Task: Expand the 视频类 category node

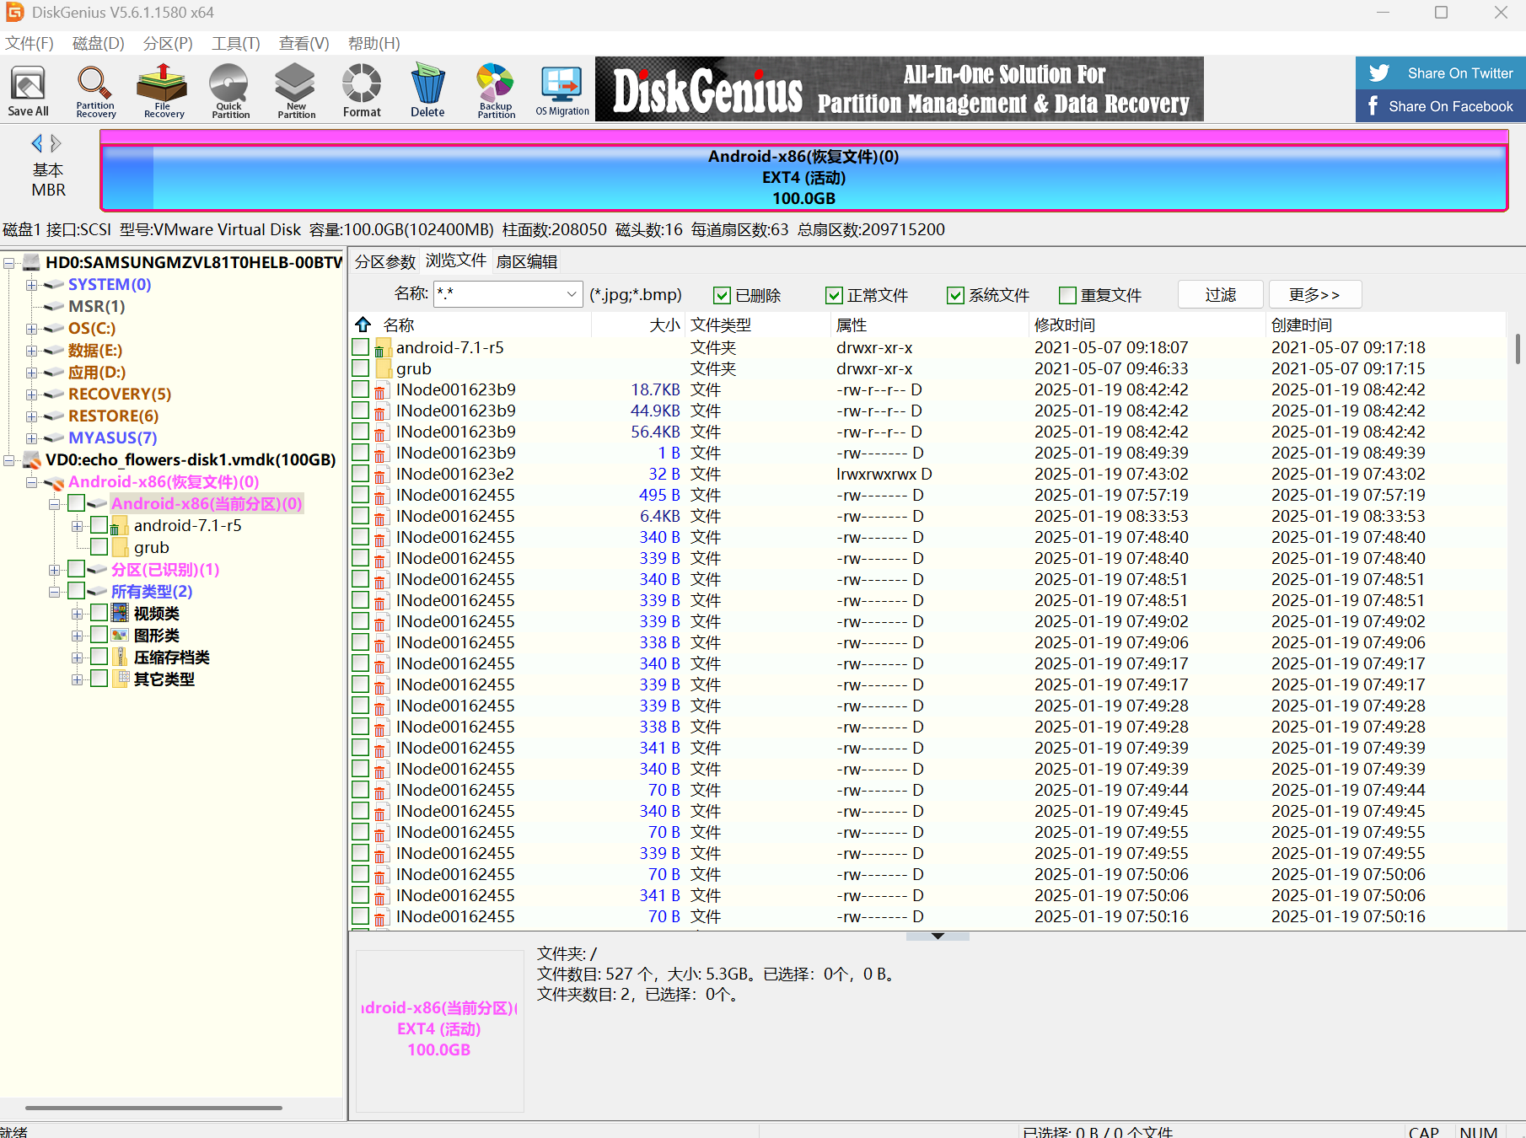Action: click(77, 614)
